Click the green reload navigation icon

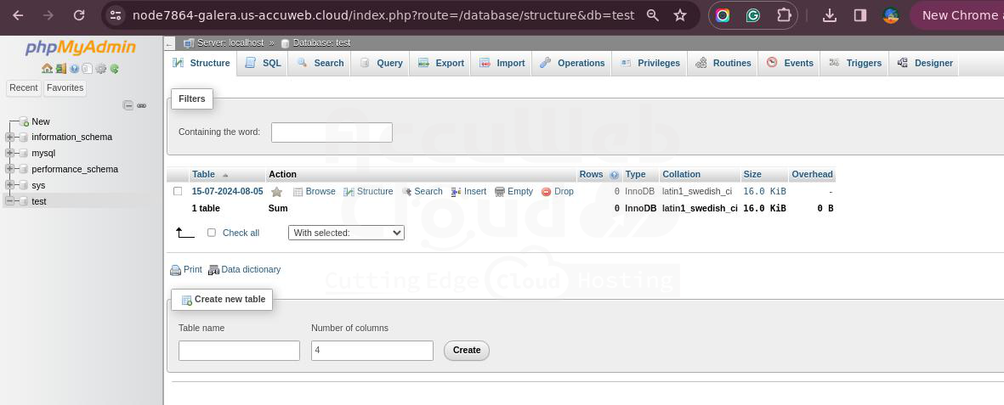tap(114, 69)
